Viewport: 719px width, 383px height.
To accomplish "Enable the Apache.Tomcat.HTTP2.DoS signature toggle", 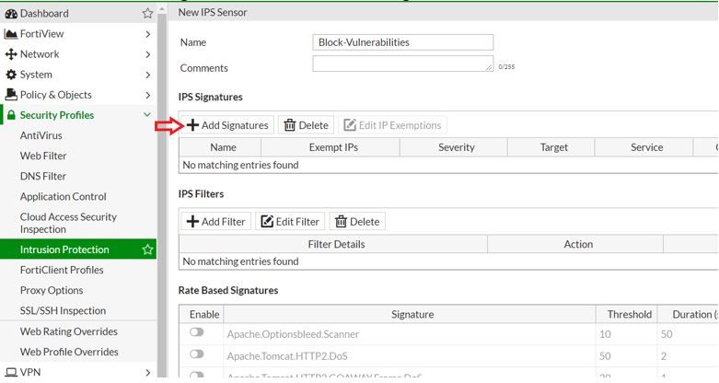I will pyautogui.click(x=197, y=354).
